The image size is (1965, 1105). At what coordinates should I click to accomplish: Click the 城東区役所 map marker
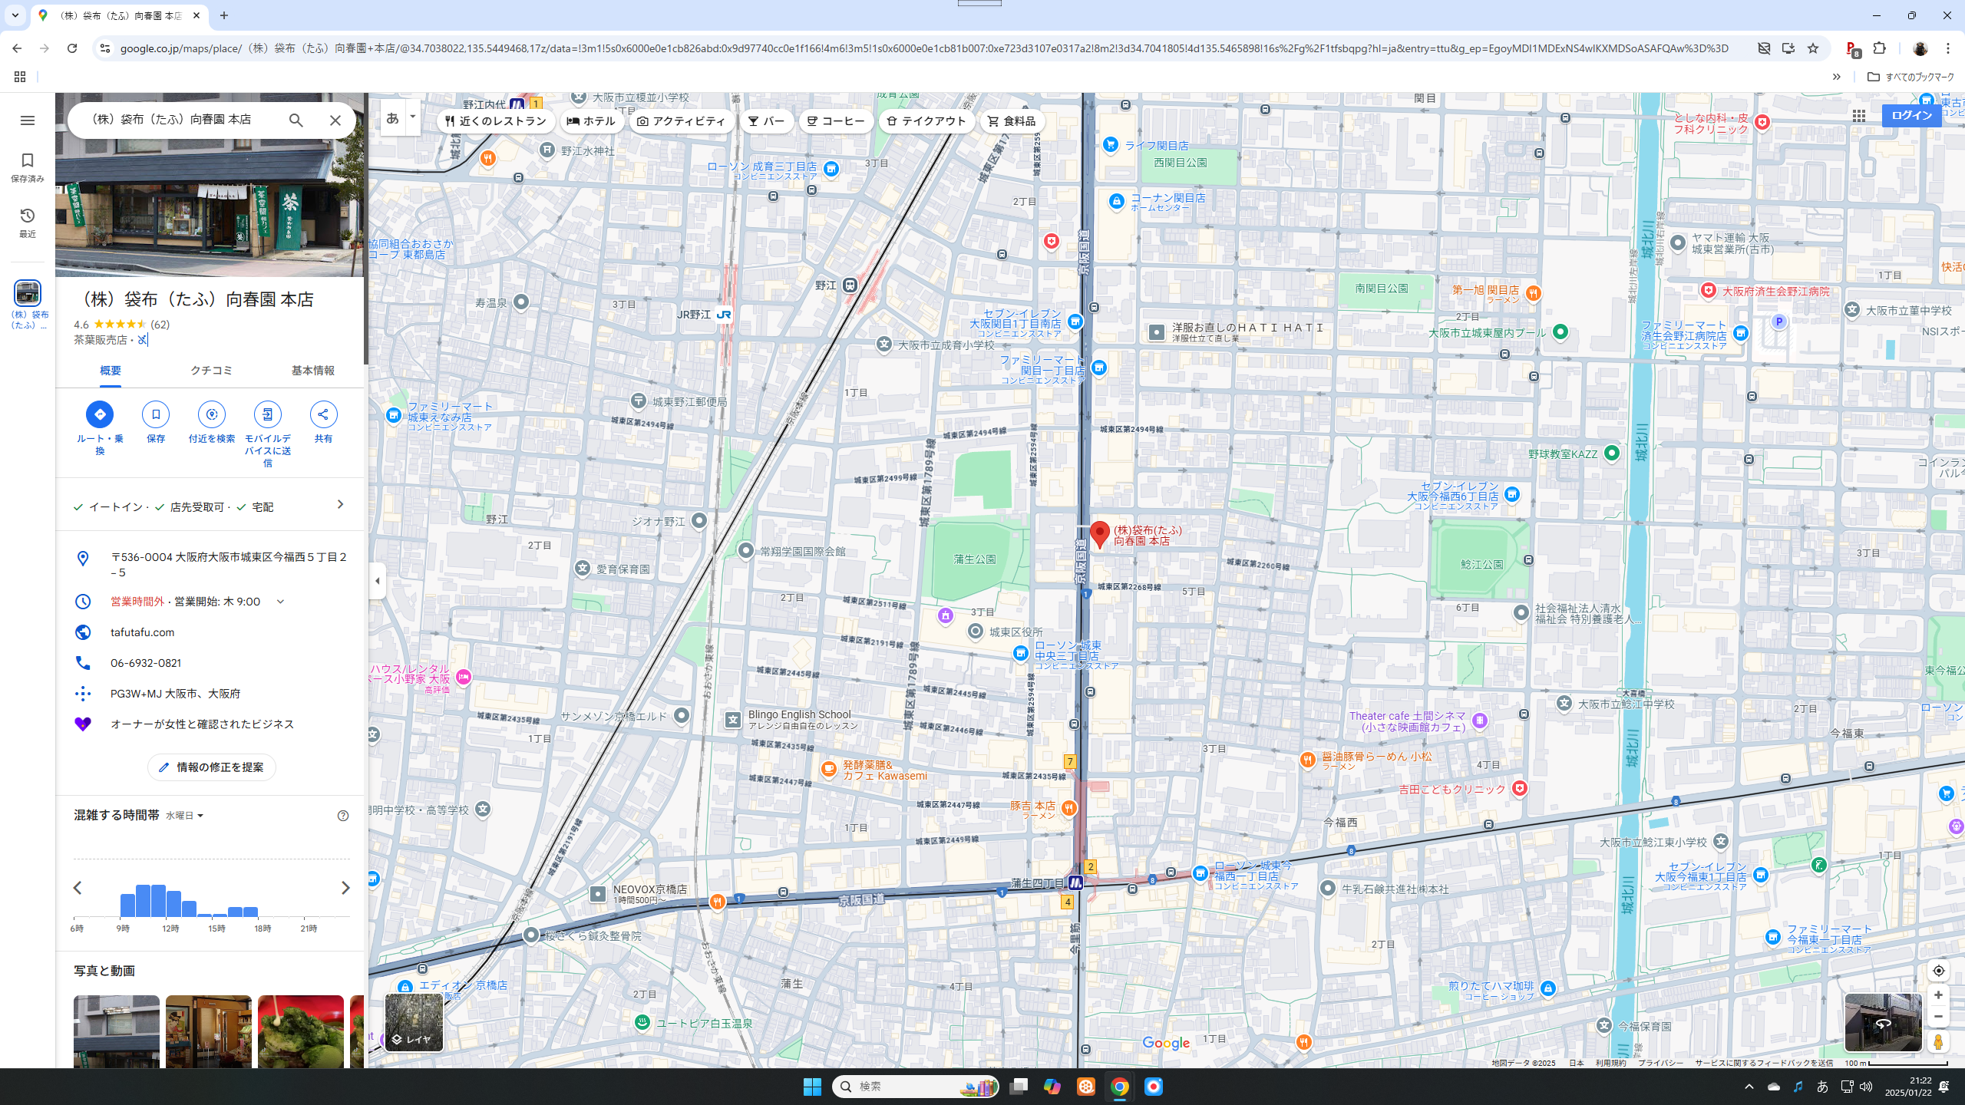[x=975, y=632]
